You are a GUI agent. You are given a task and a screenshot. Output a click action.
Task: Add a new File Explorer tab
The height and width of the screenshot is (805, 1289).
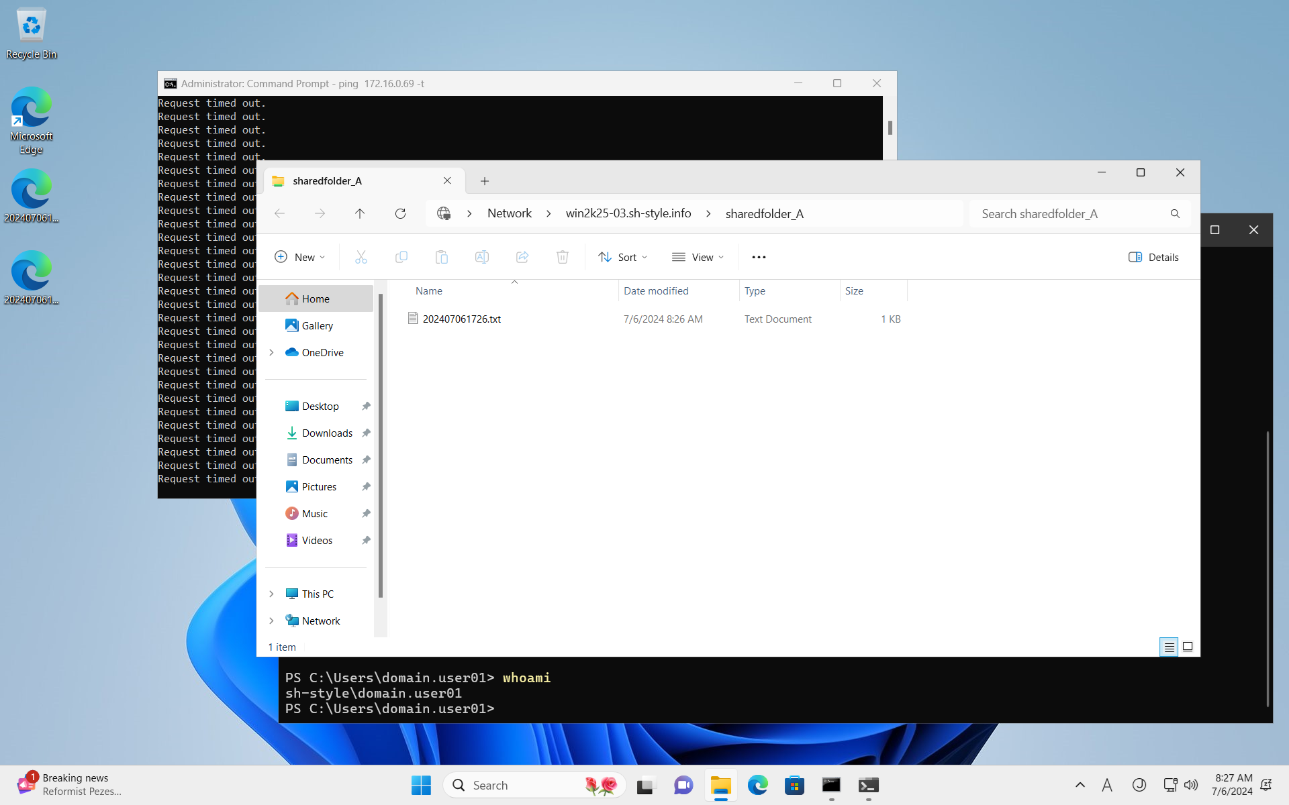tap(485, 181)
